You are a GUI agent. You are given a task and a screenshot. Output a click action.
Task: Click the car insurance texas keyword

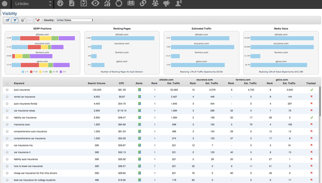pos(24,110)
